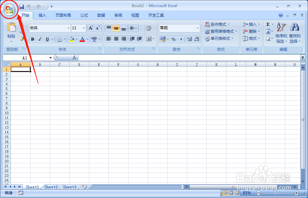
Task: Apply percent style
Action: pos(174,39)
